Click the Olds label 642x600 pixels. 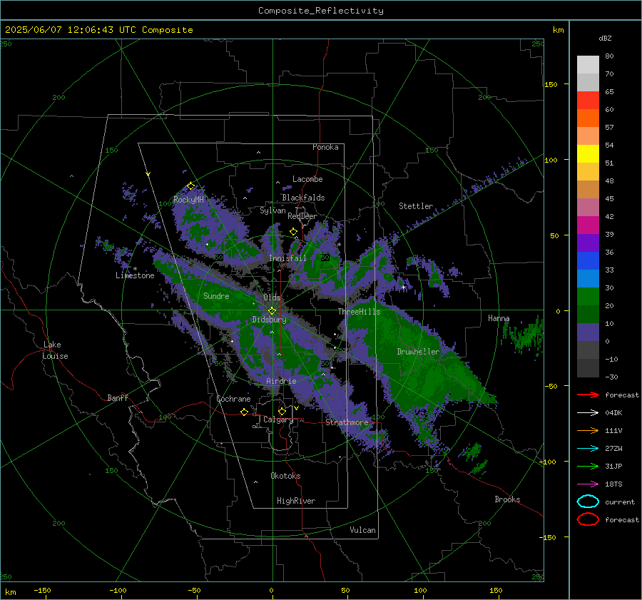272,298
